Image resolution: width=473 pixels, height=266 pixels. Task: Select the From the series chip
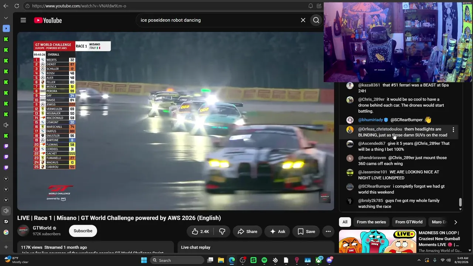pyautogui.click(x=371, y=222)
